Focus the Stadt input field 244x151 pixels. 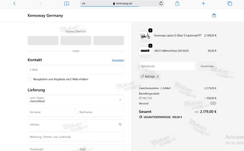[101, 148]
